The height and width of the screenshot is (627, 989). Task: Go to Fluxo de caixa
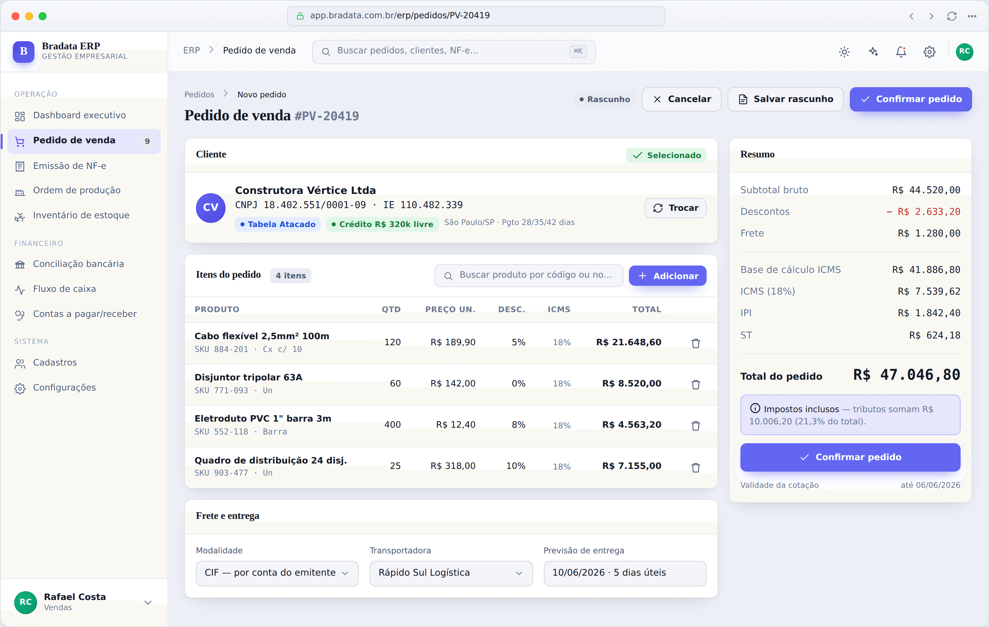click(84, 289)
